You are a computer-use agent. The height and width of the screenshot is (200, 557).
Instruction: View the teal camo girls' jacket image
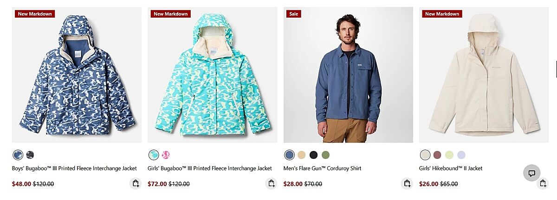coord(212,75)
